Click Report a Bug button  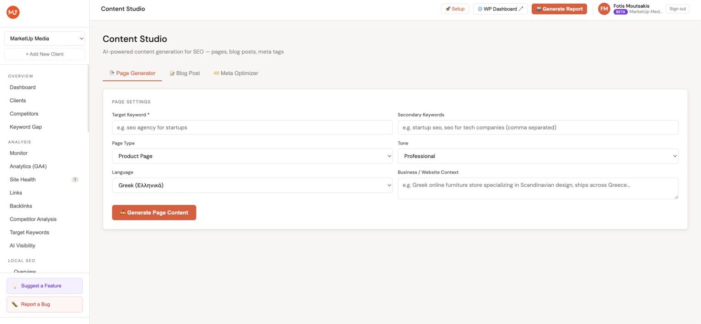point(45,304)
